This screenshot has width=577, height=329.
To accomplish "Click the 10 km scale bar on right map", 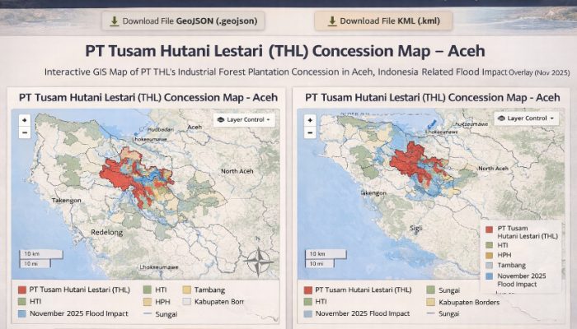I will click(326, 253).
